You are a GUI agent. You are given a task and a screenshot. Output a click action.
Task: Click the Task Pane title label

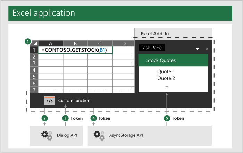pyautogui.click(x=151, y=48)
